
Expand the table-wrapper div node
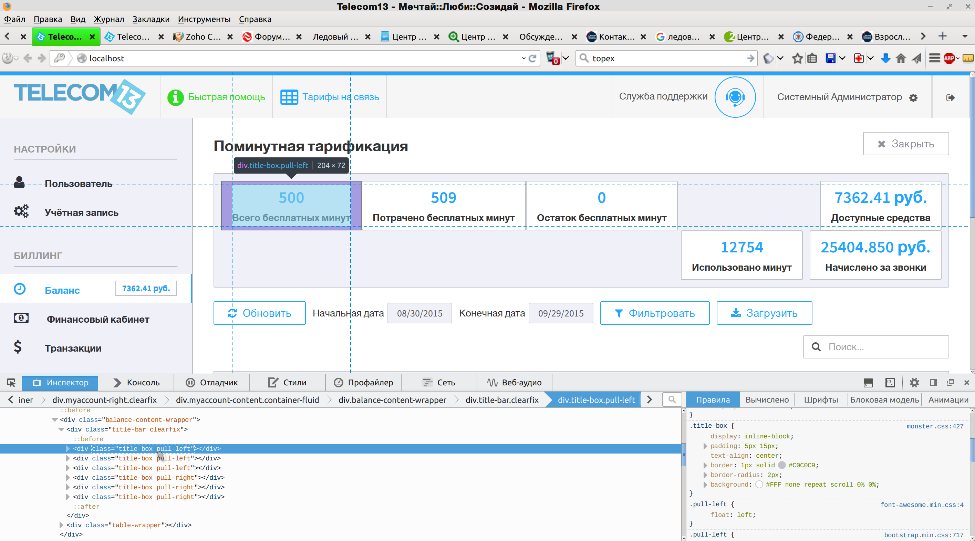tap(61, 525)
